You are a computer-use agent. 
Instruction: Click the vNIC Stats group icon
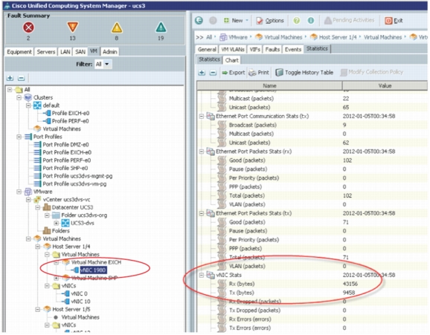pos(211,275)
